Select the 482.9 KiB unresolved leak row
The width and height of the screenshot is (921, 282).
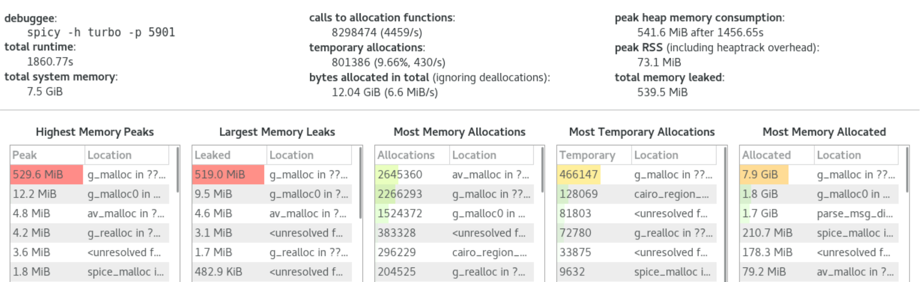(x=272, y=272)
